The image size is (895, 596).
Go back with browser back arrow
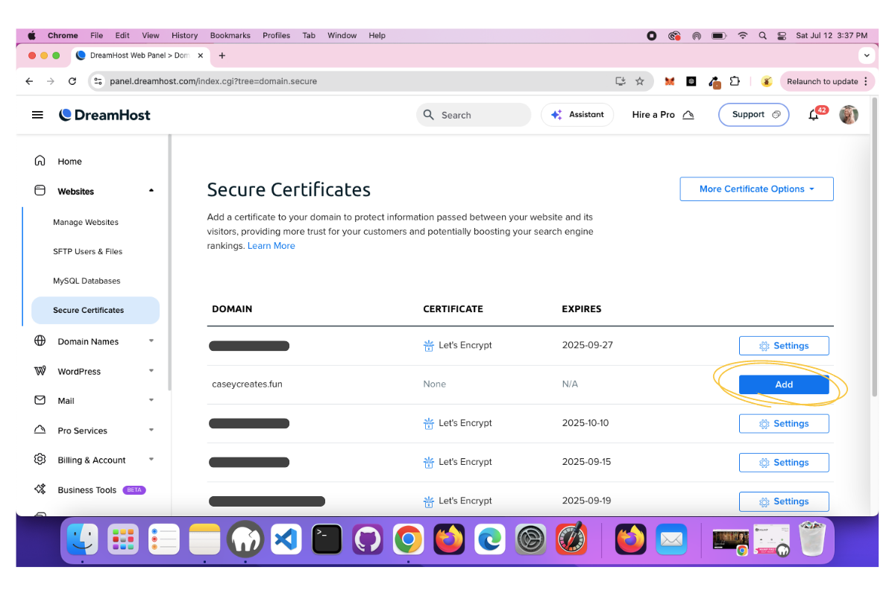click(29, 81)
